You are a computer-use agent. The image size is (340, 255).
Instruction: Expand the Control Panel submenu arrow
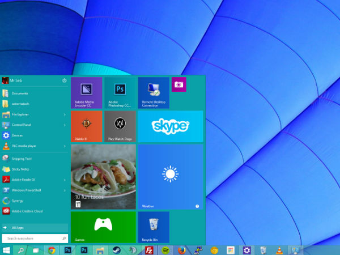[65, 125]
